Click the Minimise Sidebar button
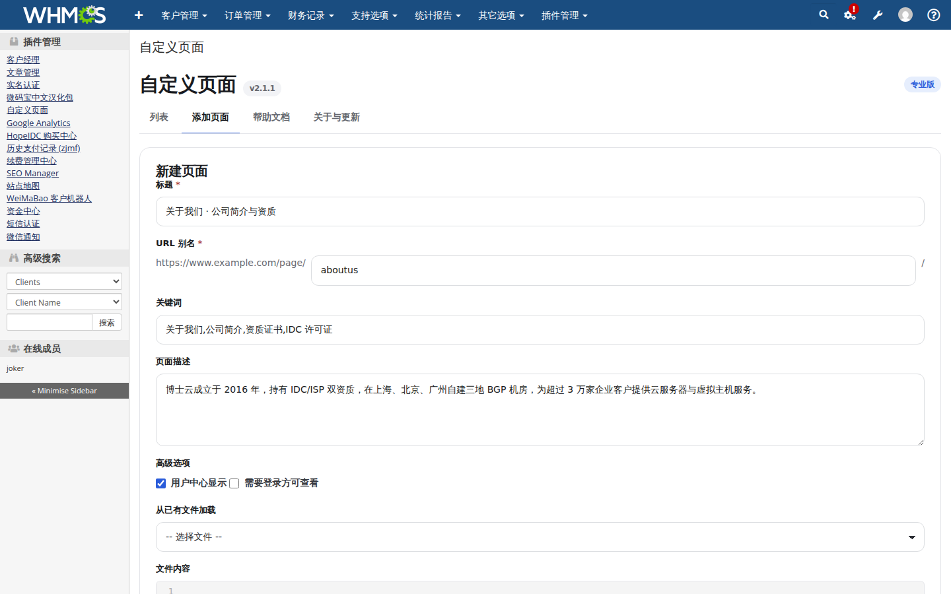This screenshot has height=594, width=951. (x=65, y=391)
